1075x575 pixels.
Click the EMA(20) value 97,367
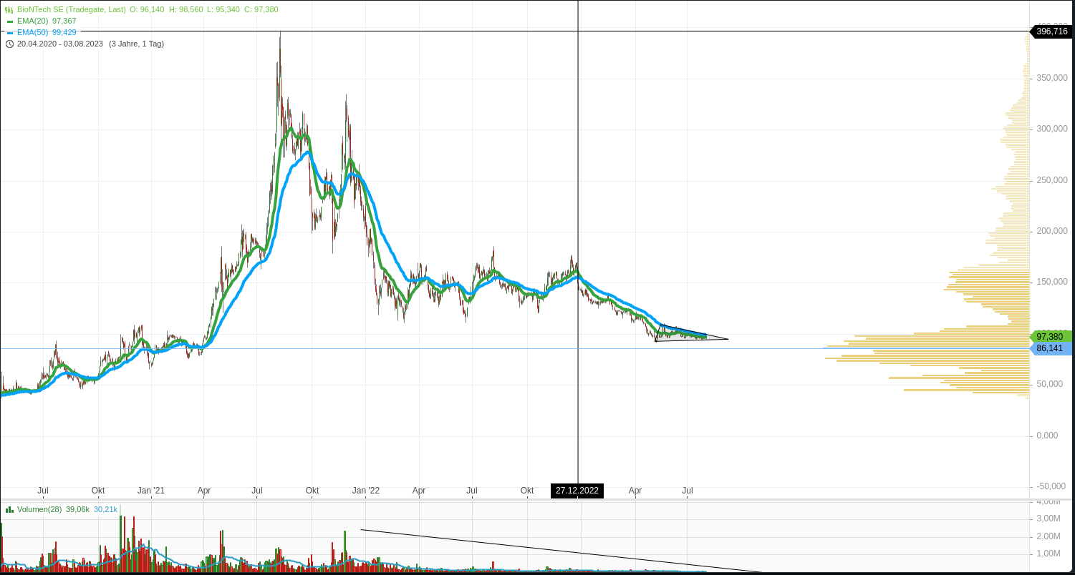[x=64, y=21]
